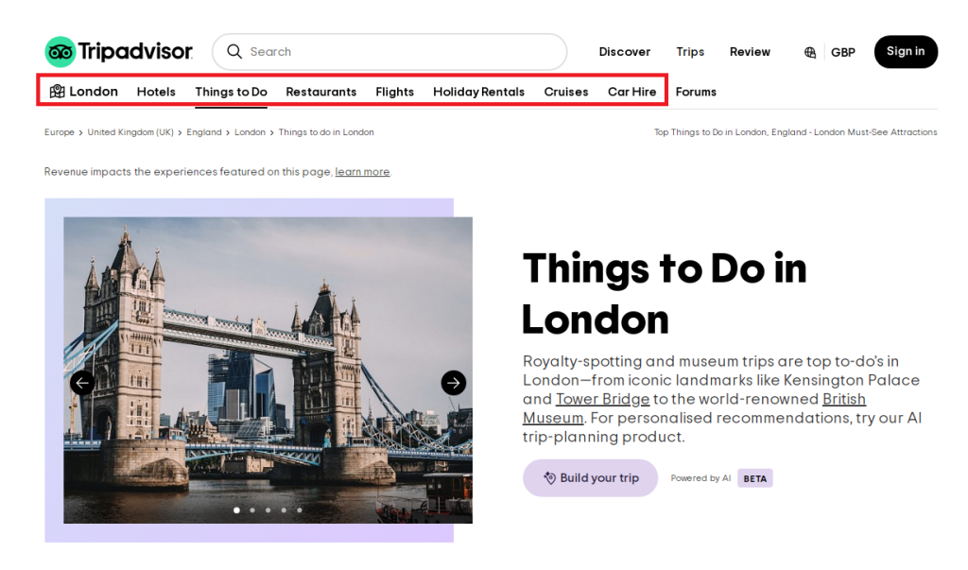Click Things to do in London breadcrumb
968x570 pixels.
(326, 132)
